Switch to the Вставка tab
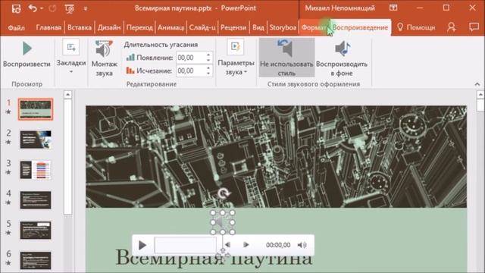This screenshot has height=273, width=485. tap(79, 27)
